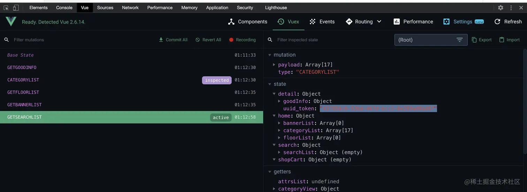Select GETFLOORLIST mutation
527x192 pixels.
[131, 92]
